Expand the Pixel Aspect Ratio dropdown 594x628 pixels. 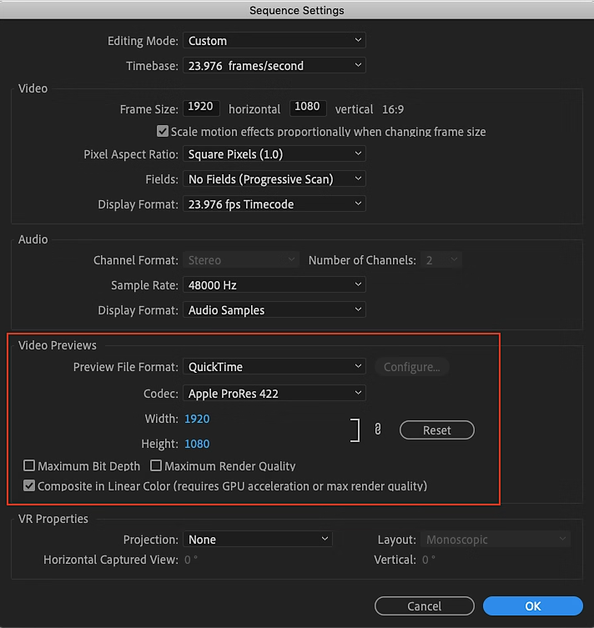tap(274, 154)
